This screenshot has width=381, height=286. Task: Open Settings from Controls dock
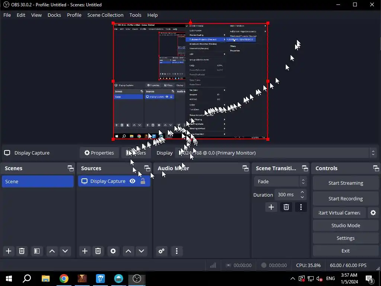point(346,238)
